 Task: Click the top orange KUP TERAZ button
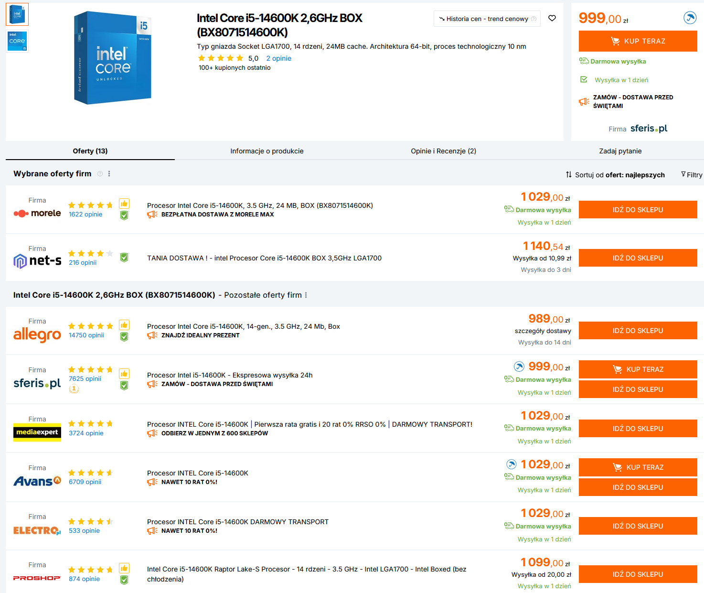[638, 41]
